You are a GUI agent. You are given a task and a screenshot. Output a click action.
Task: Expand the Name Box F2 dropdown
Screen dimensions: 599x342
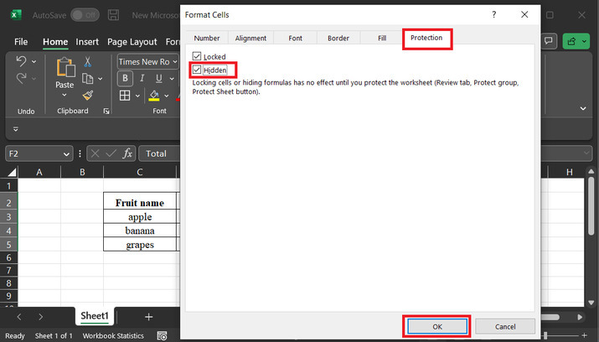[x=66, y=154]
